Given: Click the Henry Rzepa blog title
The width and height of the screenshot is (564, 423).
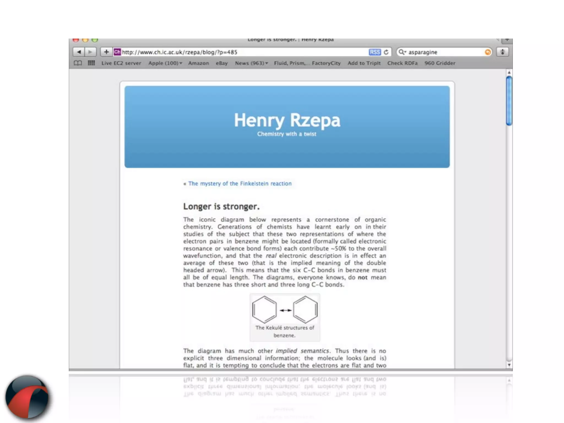Looking at the screenshot, I should pyautogui.click(x=287, y=121).
